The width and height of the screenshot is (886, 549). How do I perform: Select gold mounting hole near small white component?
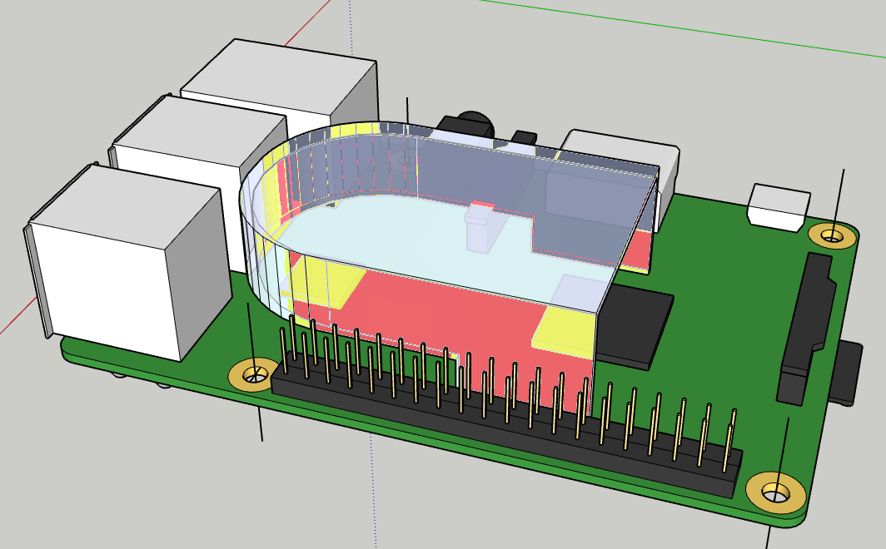[833, 236]
